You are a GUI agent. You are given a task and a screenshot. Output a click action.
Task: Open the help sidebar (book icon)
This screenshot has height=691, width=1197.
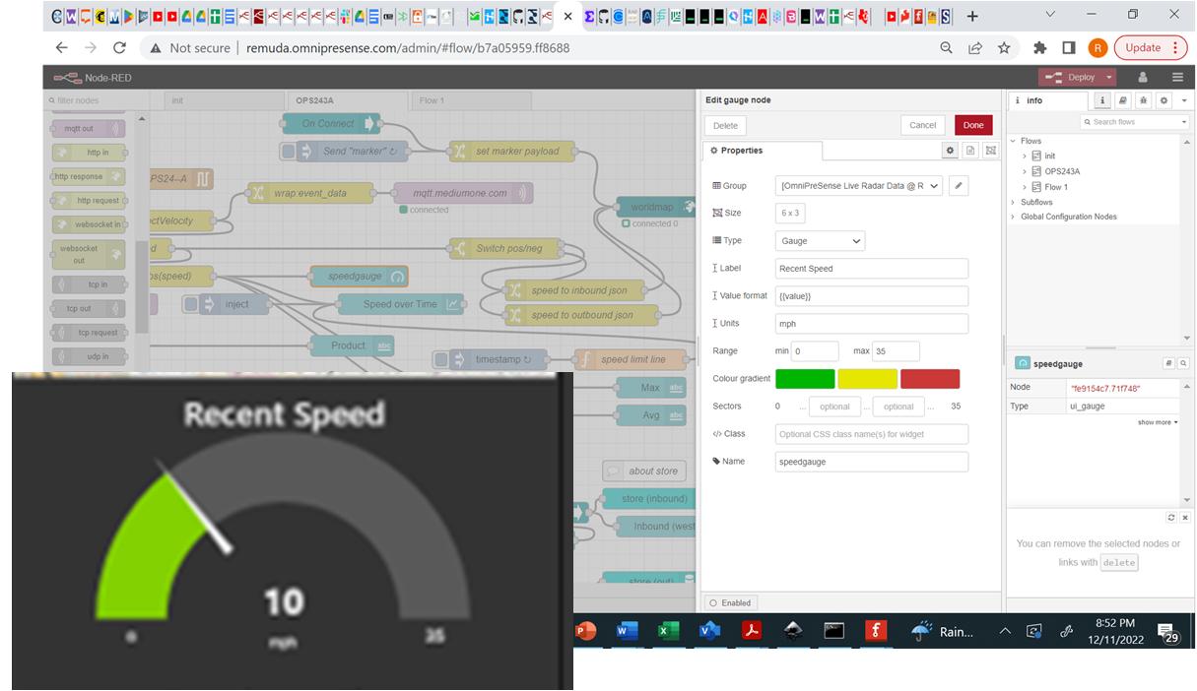pyautogui.click(x=1123, y=100)
